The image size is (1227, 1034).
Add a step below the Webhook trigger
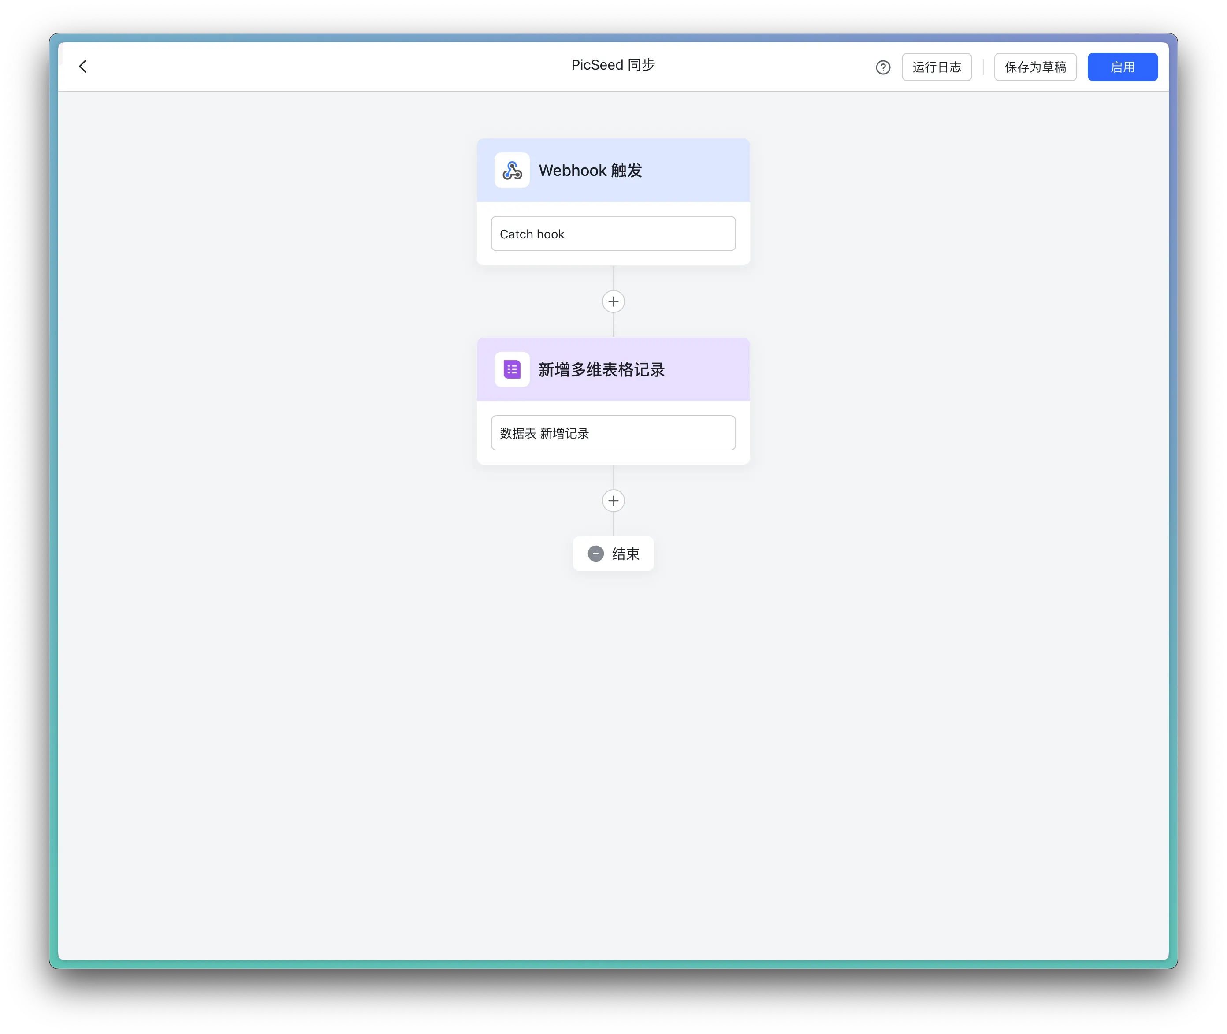coord(613,302)
